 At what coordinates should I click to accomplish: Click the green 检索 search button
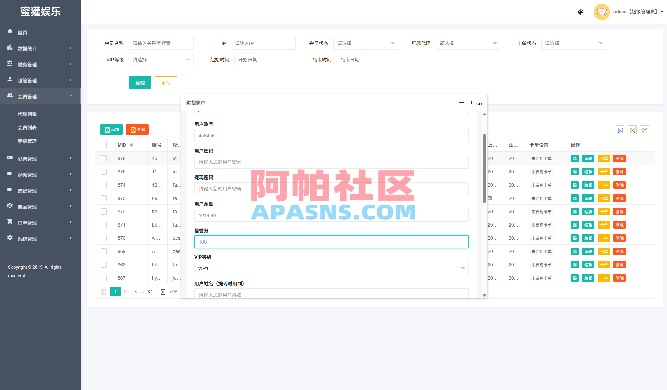[140, 83]
